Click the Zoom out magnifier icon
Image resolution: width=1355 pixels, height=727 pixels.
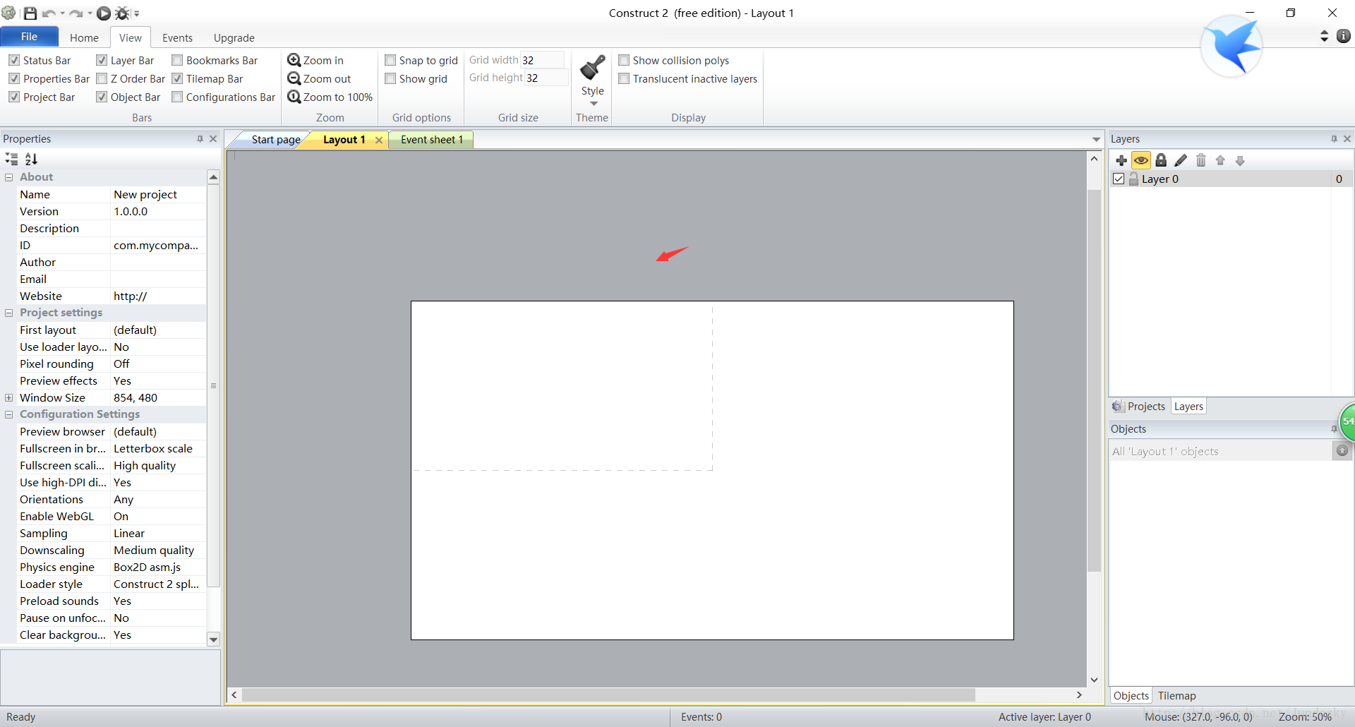294,78
